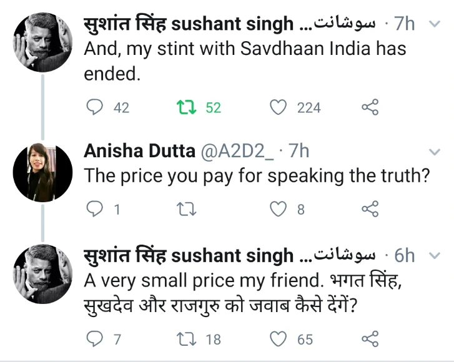Like the 'very small price' tweet
454x362 pixels.
tap(277, 339)
